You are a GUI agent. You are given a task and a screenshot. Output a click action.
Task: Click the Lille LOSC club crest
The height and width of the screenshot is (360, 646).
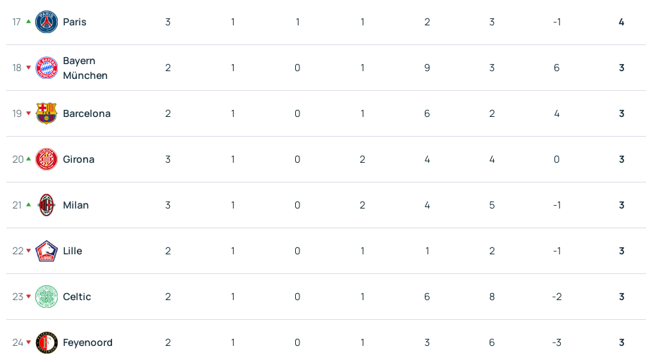coord(46,250)
